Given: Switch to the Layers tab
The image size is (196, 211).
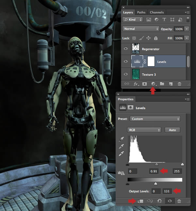Looking at the screenshot, I should (128, 12).
